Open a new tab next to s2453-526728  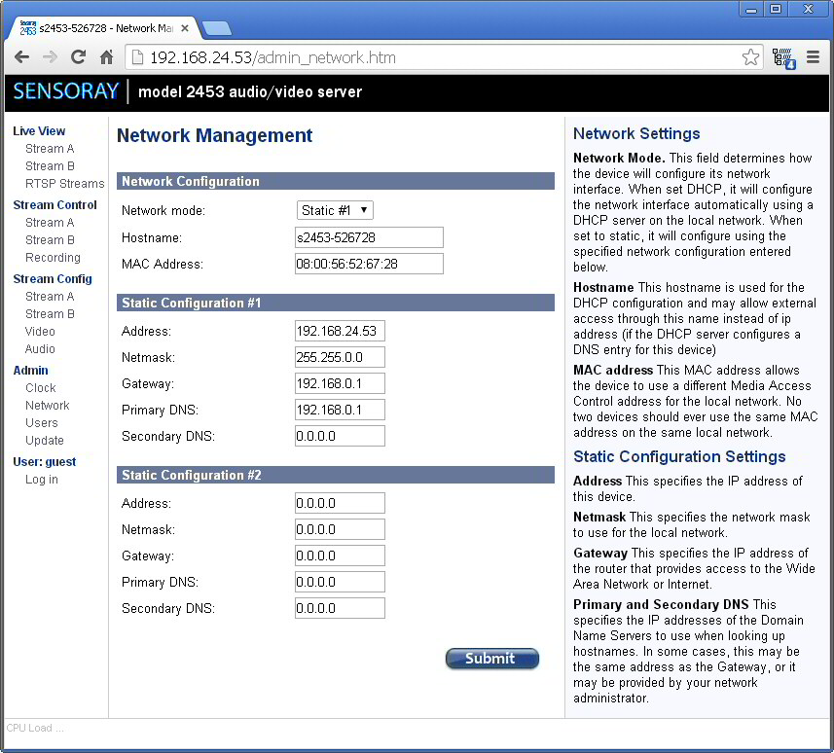pos(217,29)
